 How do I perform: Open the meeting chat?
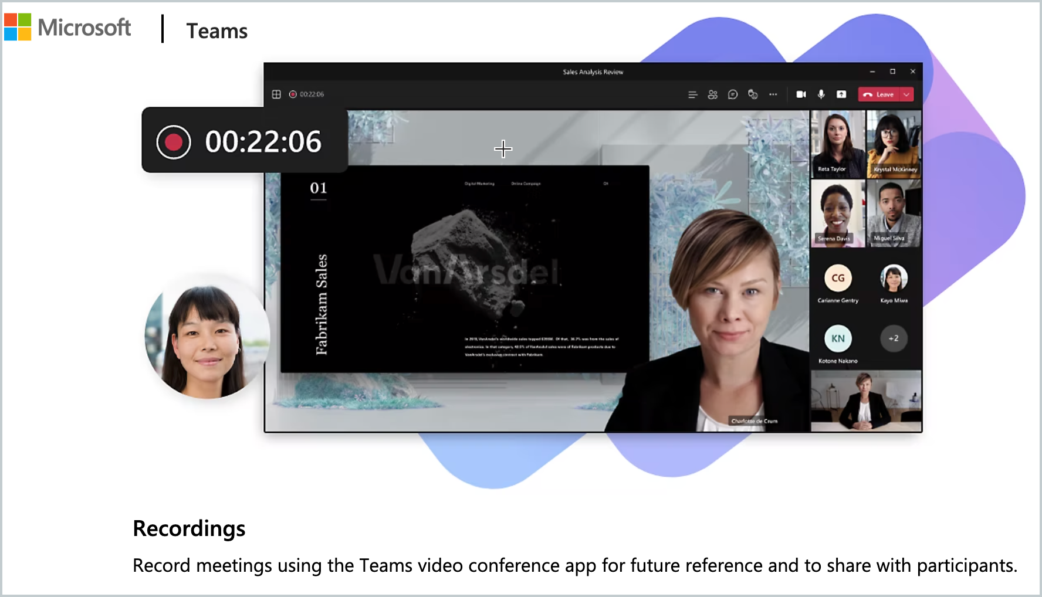click(733, 94)
